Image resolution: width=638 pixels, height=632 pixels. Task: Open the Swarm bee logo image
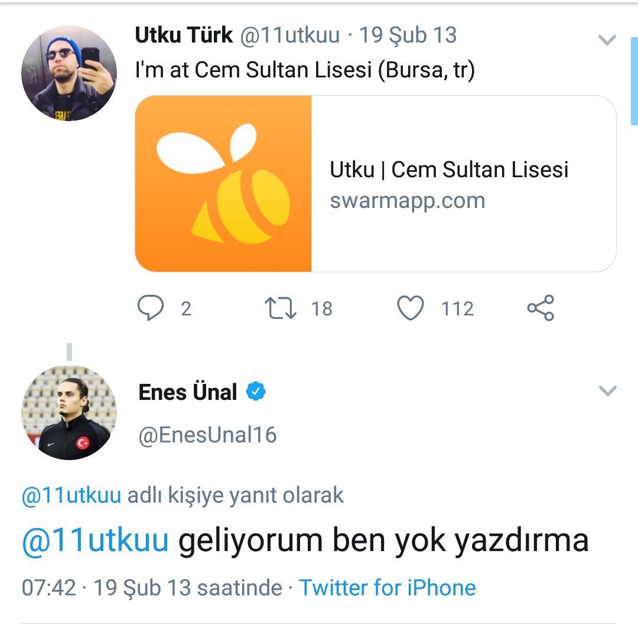point(223,184)
